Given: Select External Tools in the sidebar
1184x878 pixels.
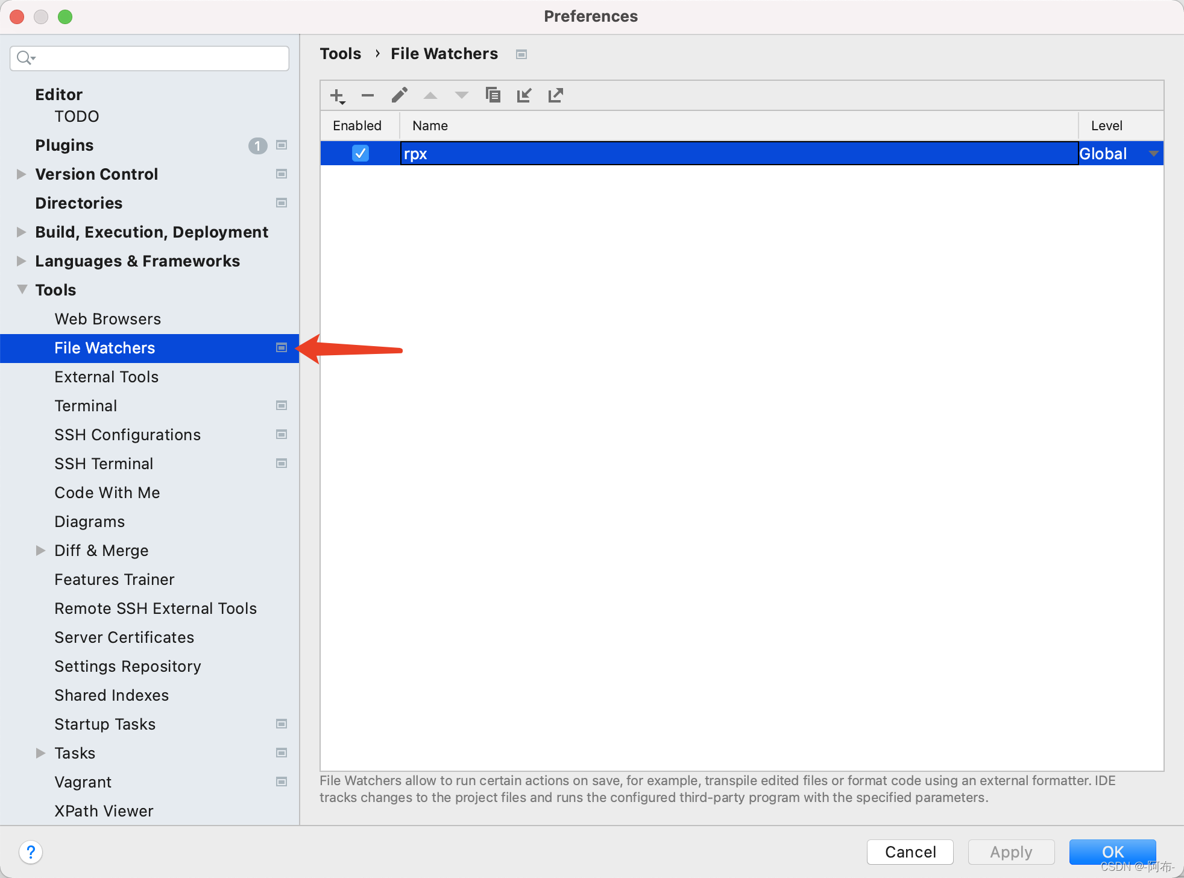Looking at the screenshot, I should point(107,377).
